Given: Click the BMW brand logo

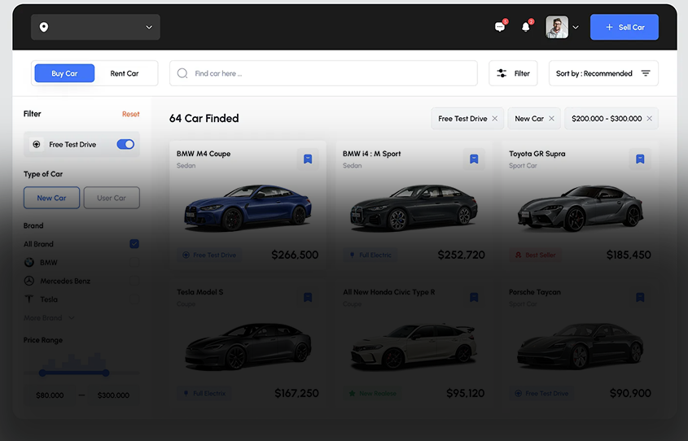Looking at the screenshot, I should [x=29, y=262].
